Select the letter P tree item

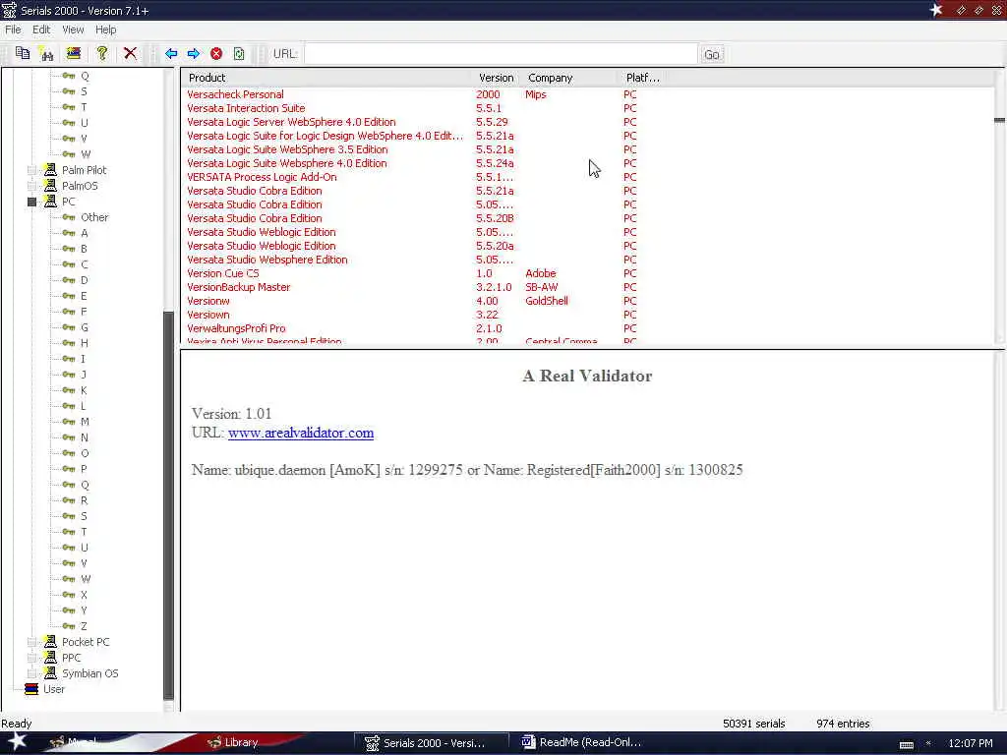point(84,469)
